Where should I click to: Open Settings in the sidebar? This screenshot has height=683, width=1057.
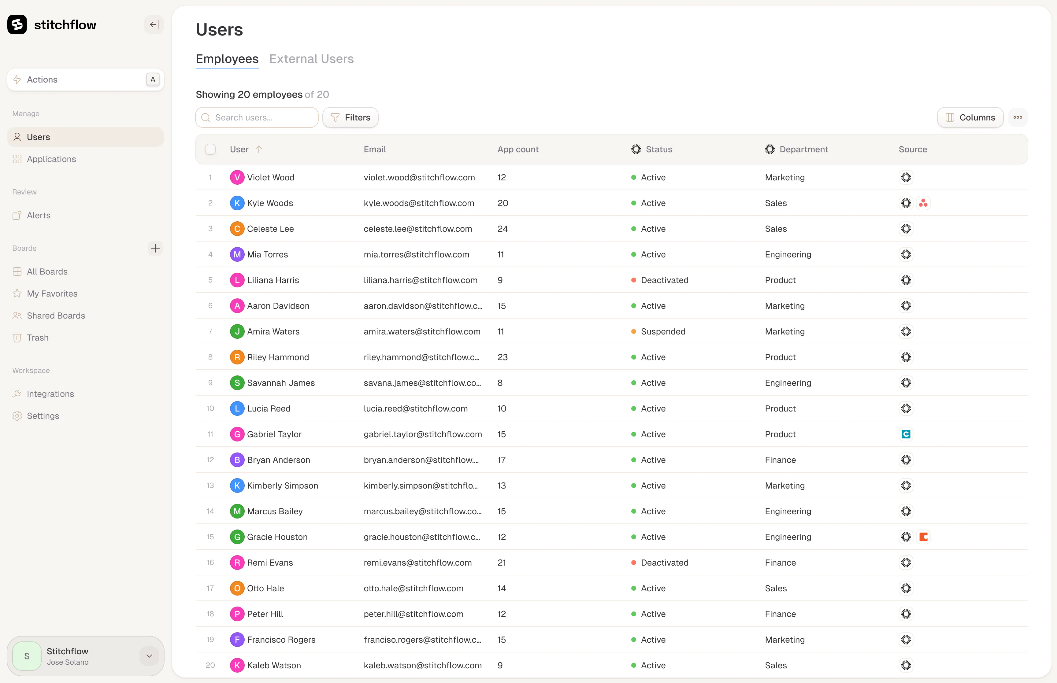86,416
